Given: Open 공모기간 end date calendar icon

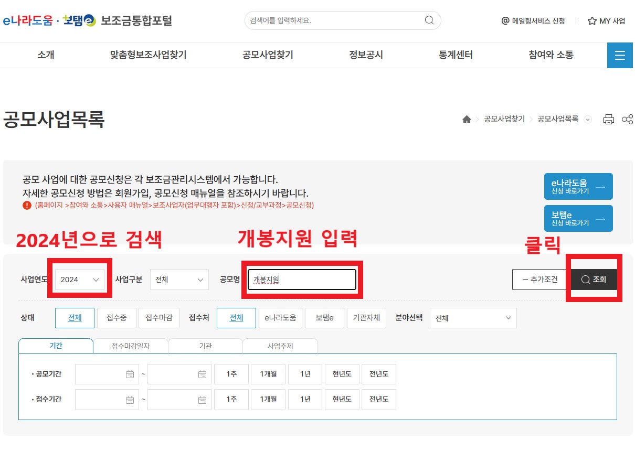Looking at the screenshot, I should click(202, 374).
